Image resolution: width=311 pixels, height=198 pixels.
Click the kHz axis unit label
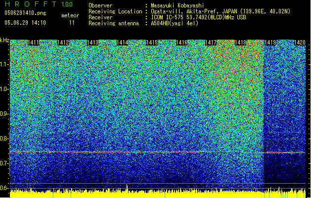tap(4, 40)
